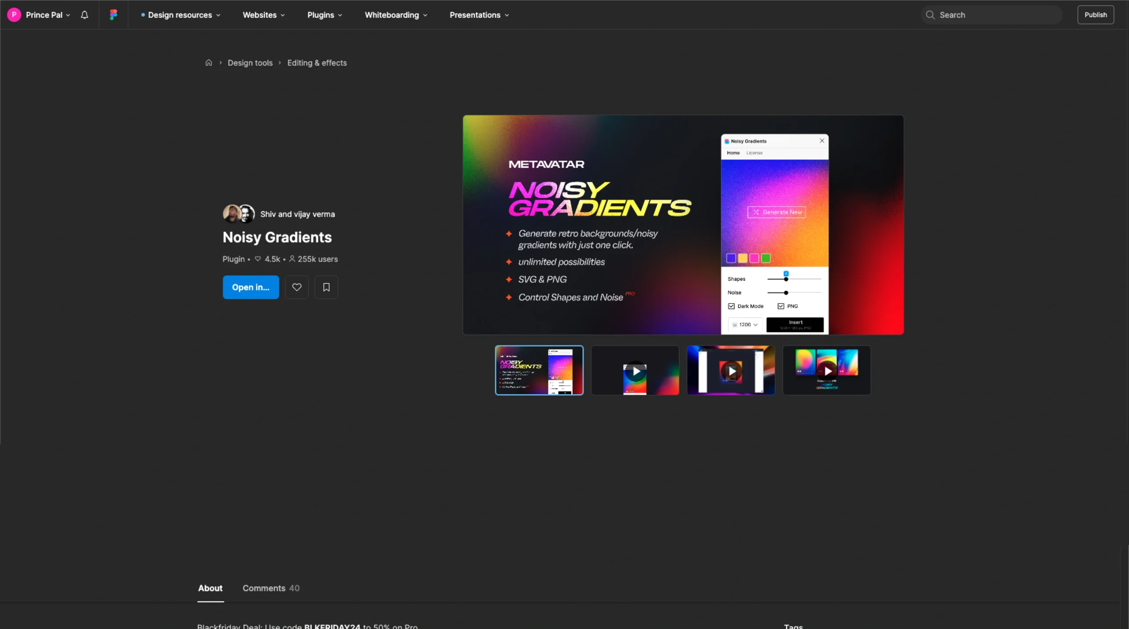Click the main Noisy Gradients hero image
This screenshot has height=629, width=1129.
click(683, 225)
